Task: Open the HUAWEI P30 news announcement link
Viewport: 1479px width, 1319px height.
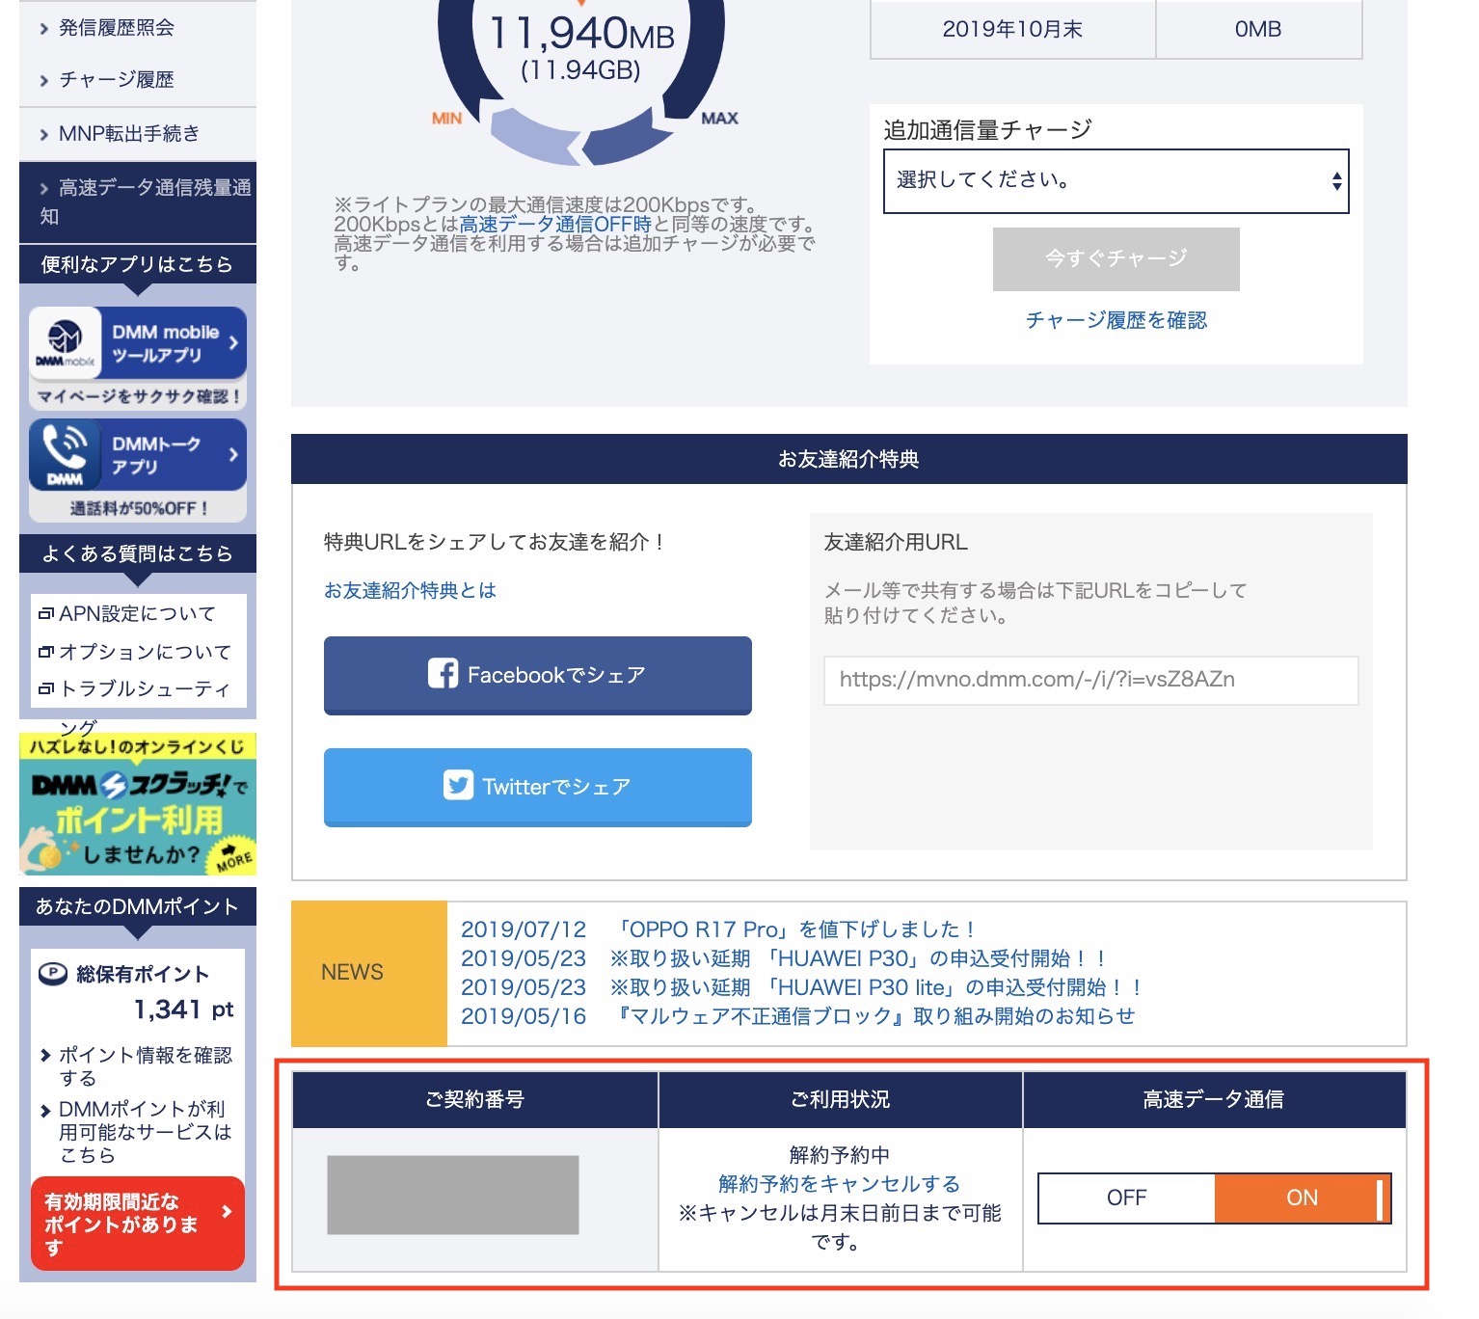Action: coord(856,957)
